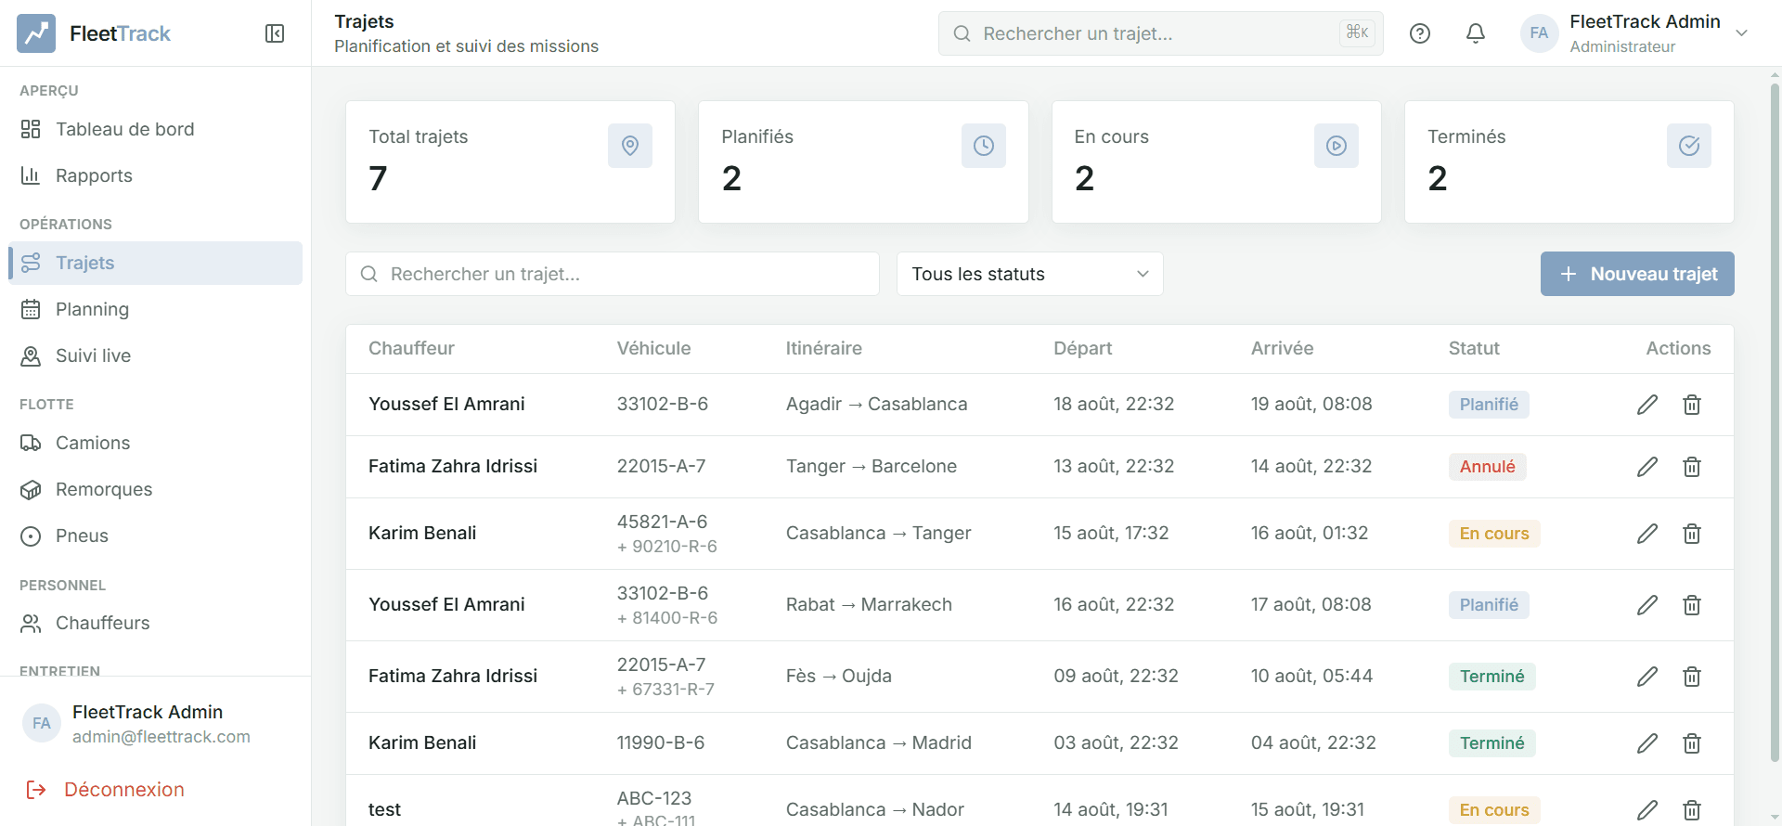Click driver name test
The width and height of the screenshot is (1782, 826).
(x=384, y=810)
